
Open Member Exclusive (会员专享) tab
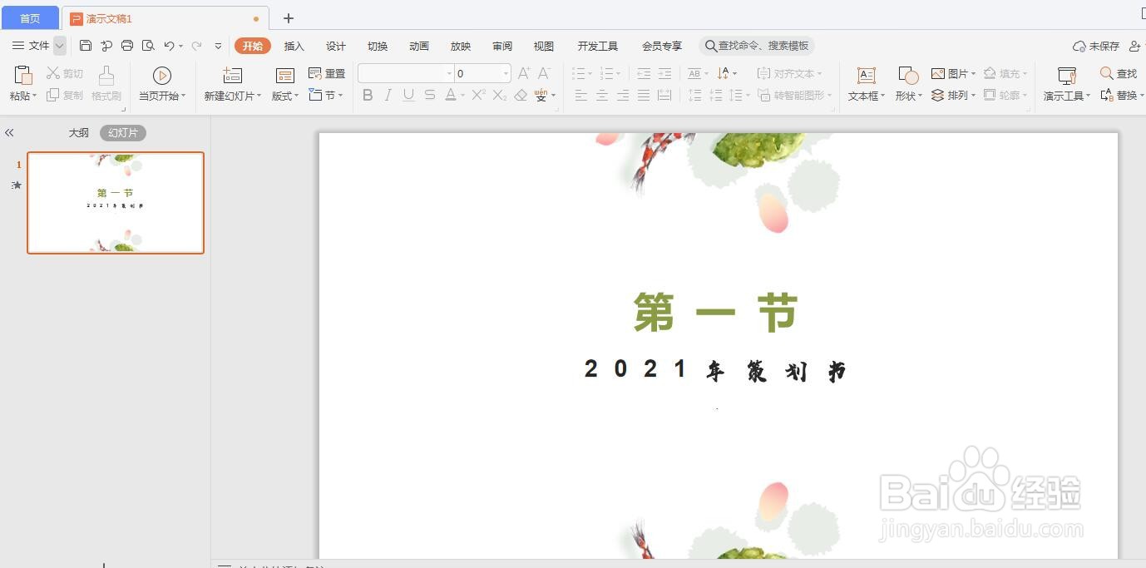(x=662, y=46)
